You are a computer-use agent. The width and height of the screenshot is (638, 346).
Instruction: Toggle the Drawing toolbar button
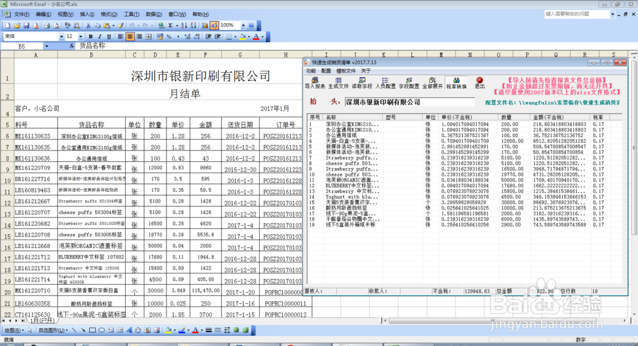214,25
